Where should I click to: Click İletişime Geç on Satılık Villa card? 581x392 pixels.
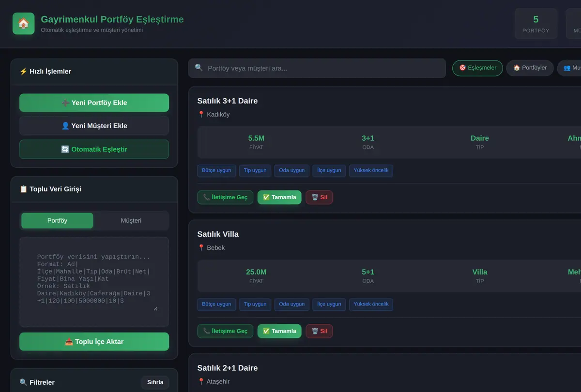point(225,331)
